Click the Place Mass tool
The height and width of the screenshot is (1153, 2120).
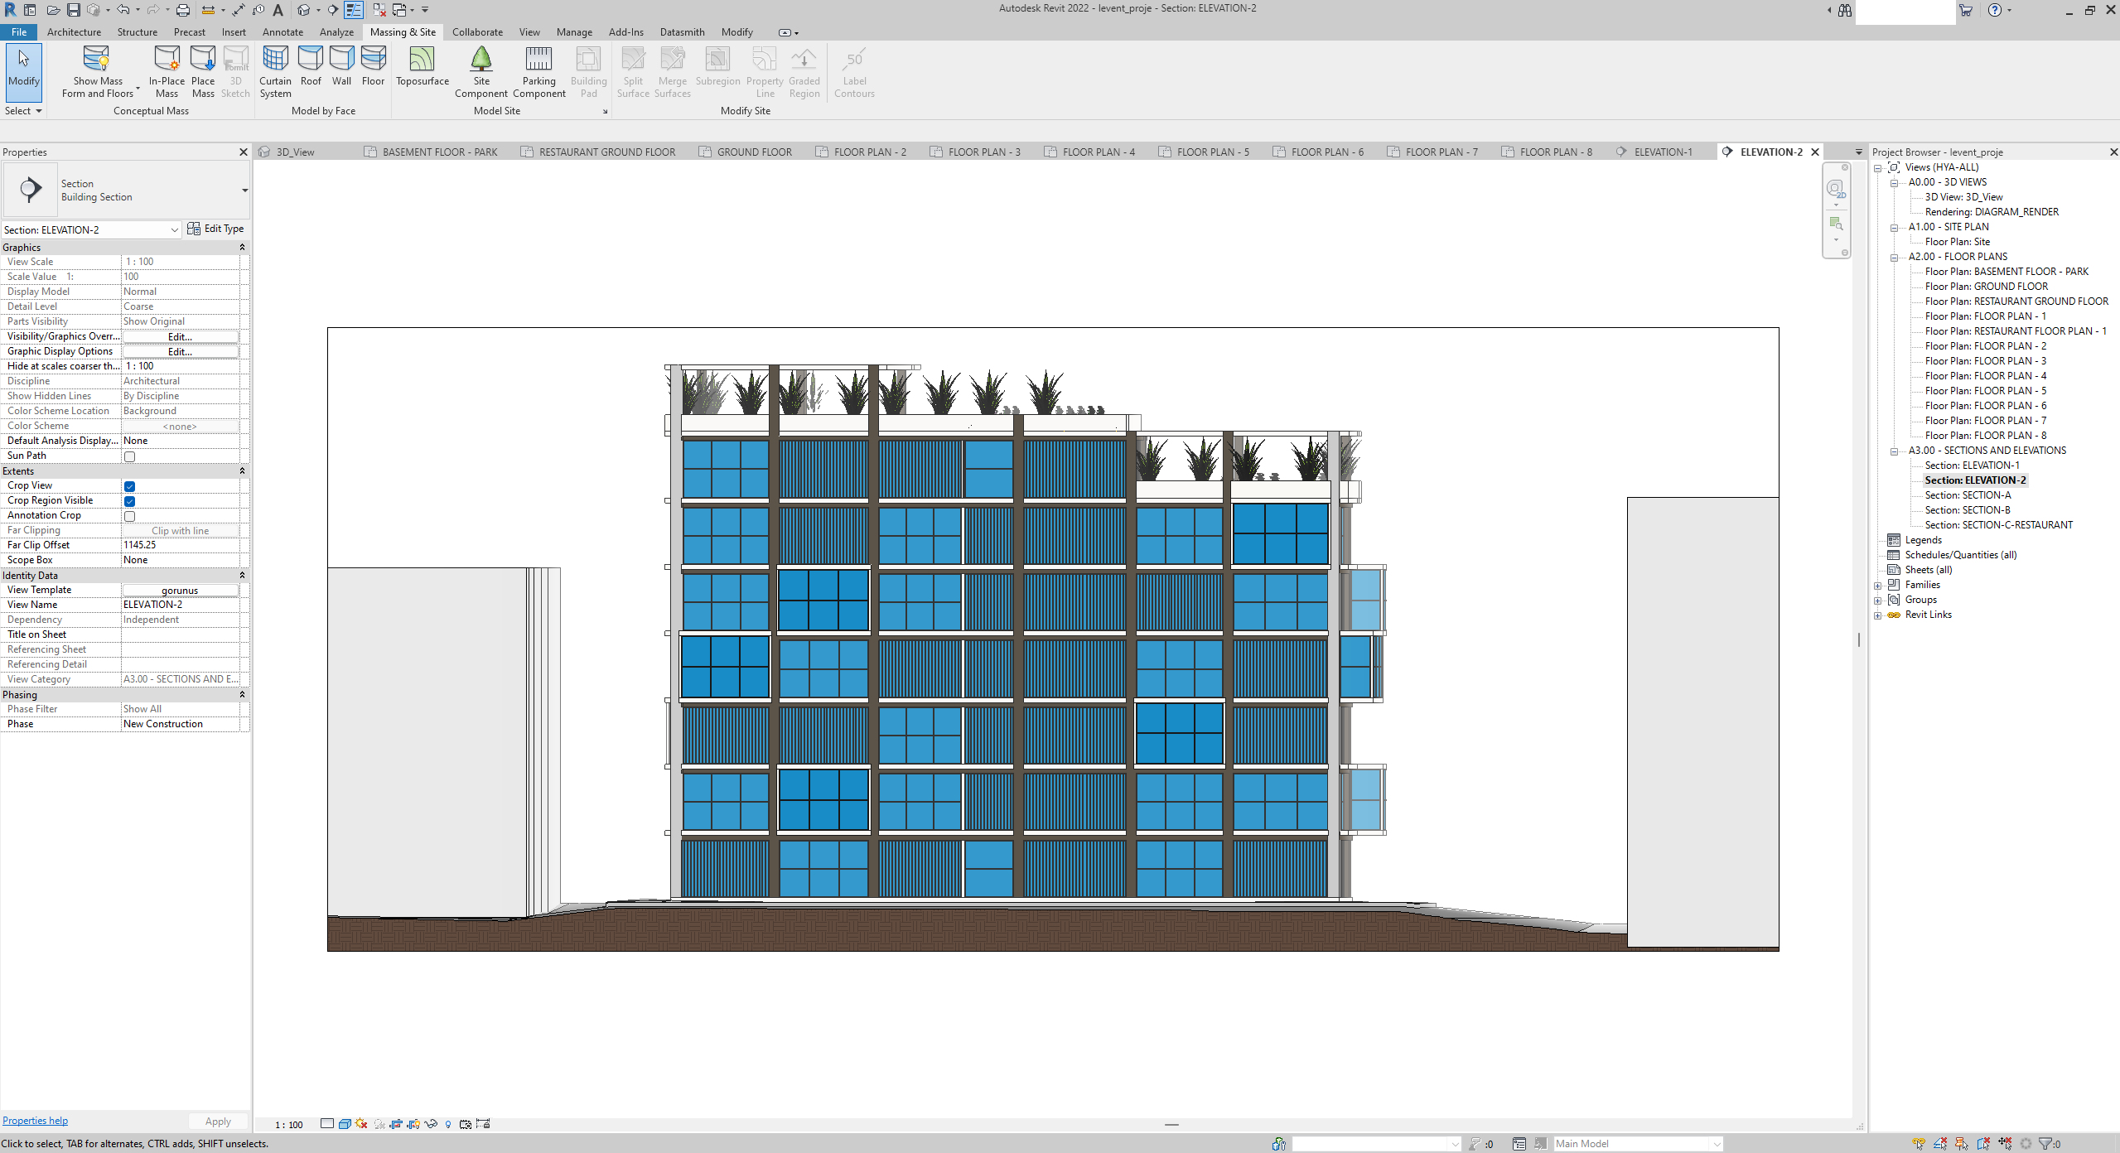203,72
